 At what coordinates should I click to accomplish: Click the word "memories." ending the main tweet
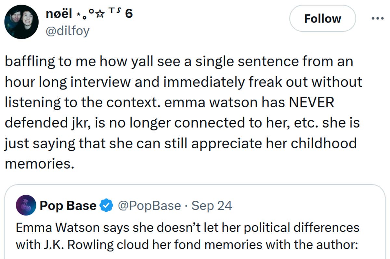[38, 164]
